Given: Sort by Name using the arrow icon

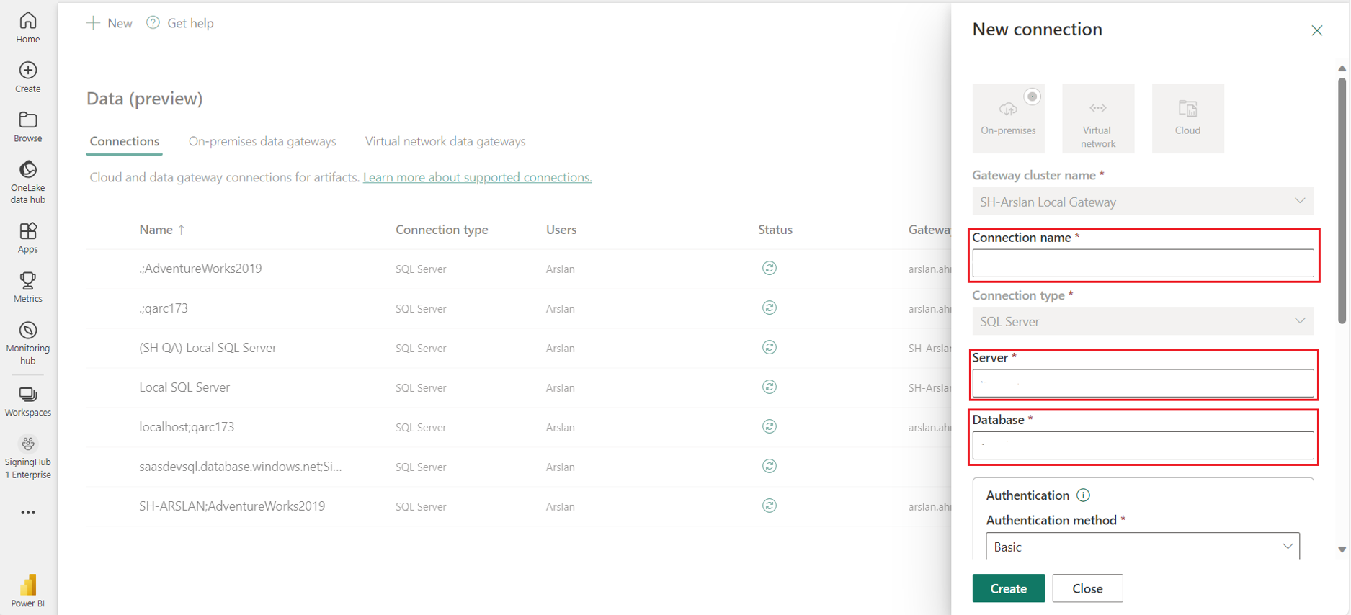Looking at the screenshot, I should pyautogui.click(x=182, y=230).
